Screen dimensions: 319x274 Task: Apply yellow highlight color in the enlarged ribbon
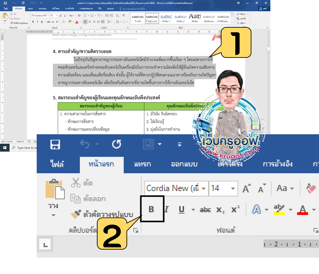[279, 209]
